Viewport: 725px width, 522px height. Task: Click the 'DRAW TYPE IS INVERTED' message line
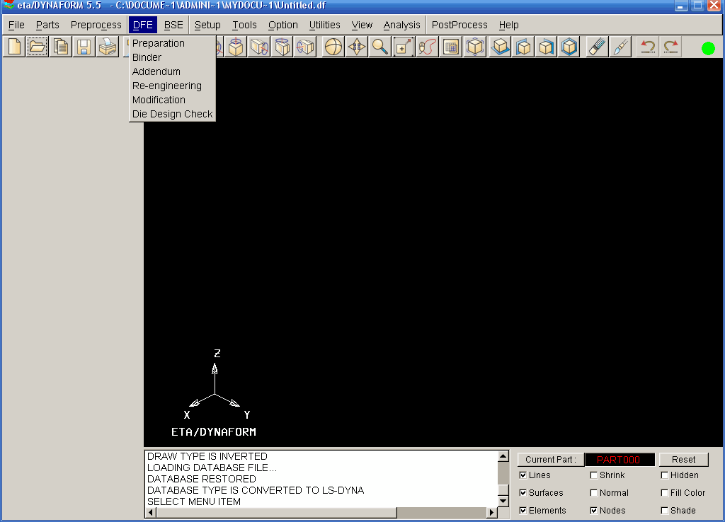pyautogui.click(x=207, y=456)
